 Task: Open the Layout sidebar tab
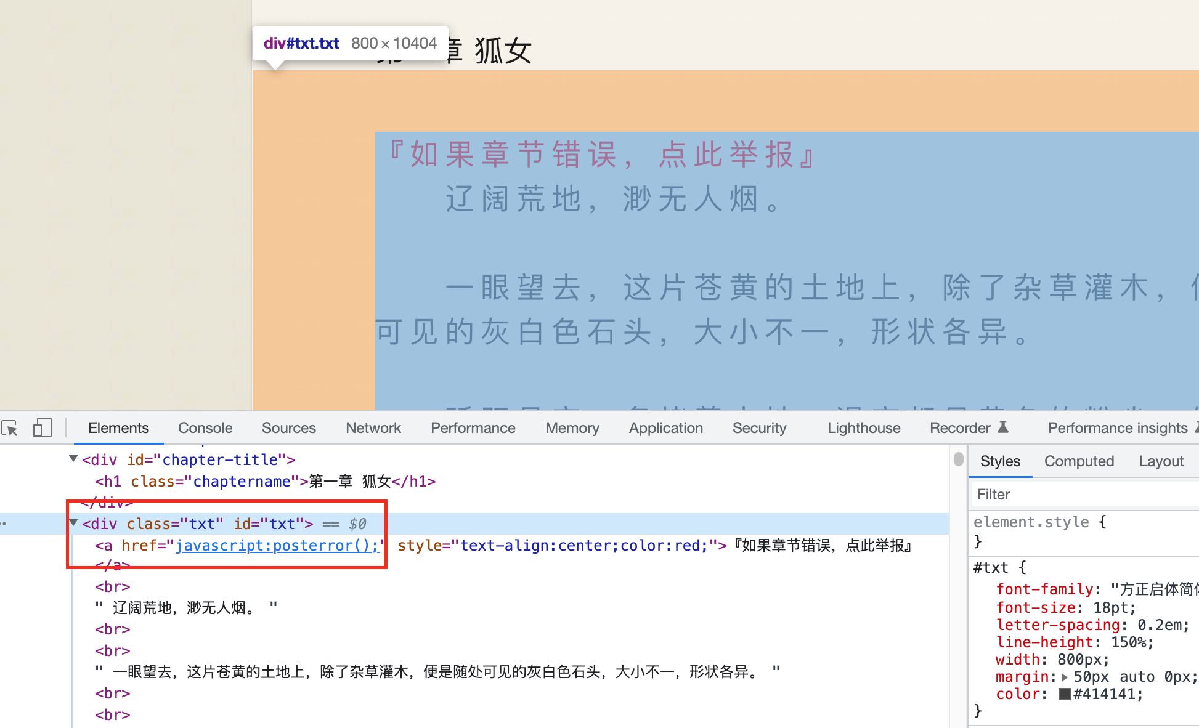coord(1161,461)
